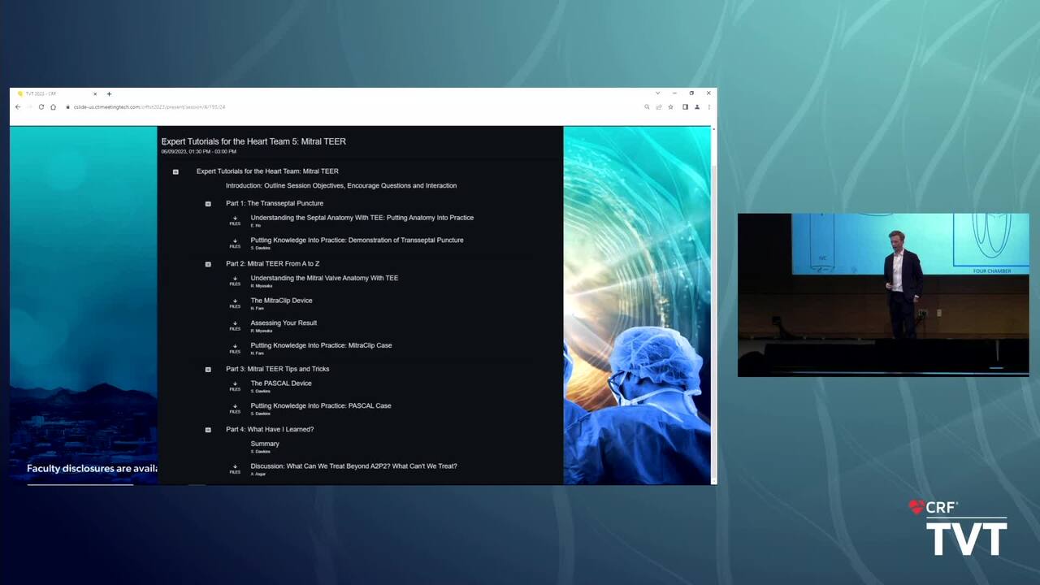Screen dimensions: 1040x585
Task: Bookmark this page with the star icon
Action: 670,107
